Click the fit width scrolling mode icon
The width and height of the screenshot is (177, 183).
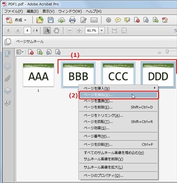(115, 31)
